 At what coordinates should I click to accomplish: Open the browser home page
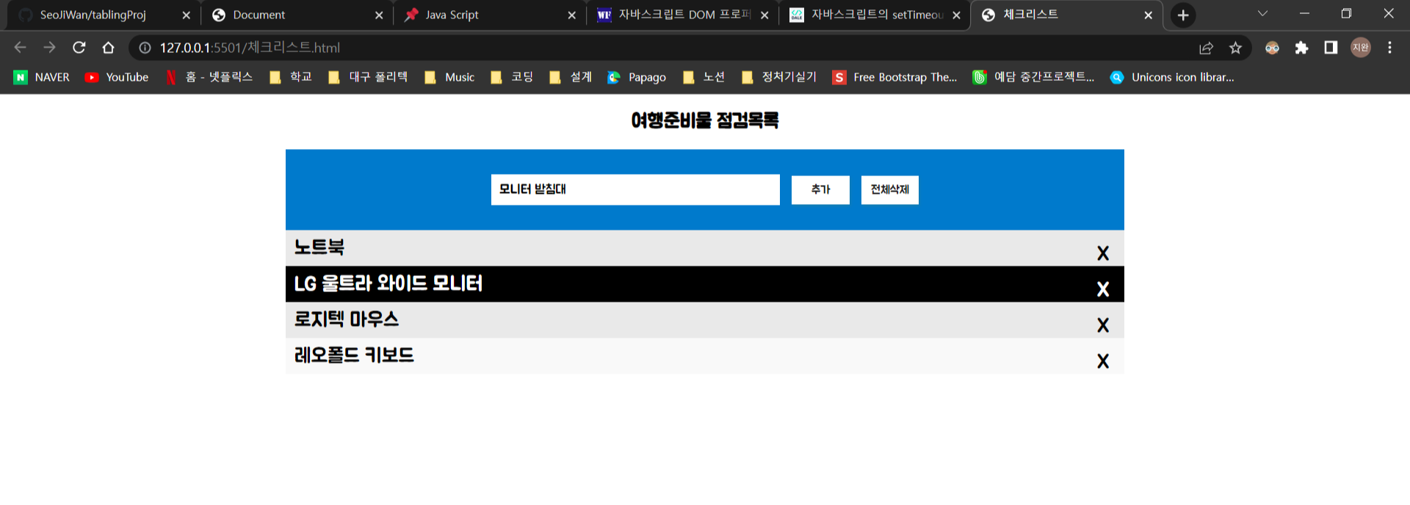point(109,48)
